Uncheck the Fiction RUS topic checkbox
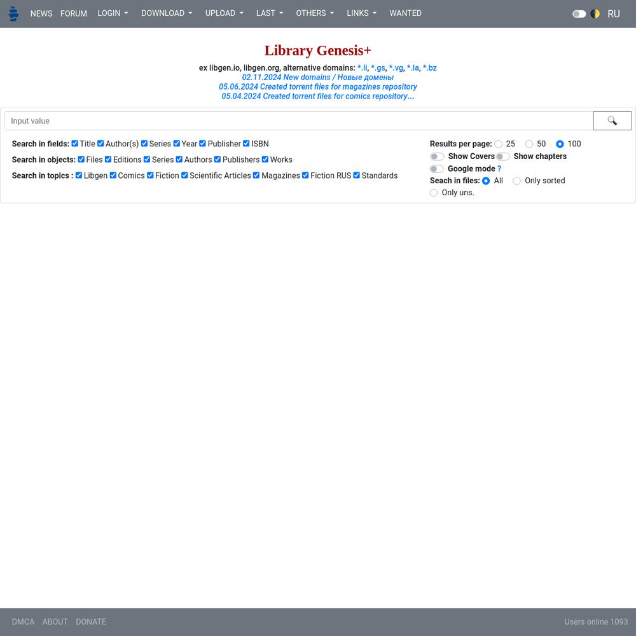636x636 pixels. pyautogui.click(x=305, y=176)
